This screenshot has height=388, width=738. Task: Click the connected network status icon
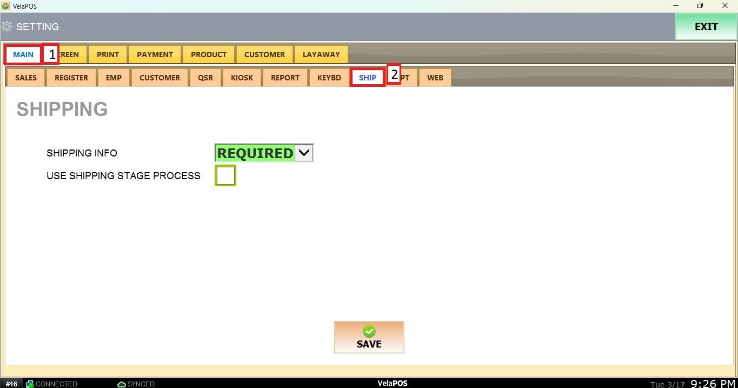pyautogui.click(x=30, y=384)
